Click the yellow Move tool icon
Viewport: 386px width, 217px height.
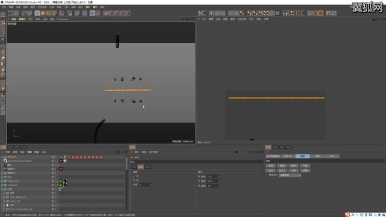point(43,13)
